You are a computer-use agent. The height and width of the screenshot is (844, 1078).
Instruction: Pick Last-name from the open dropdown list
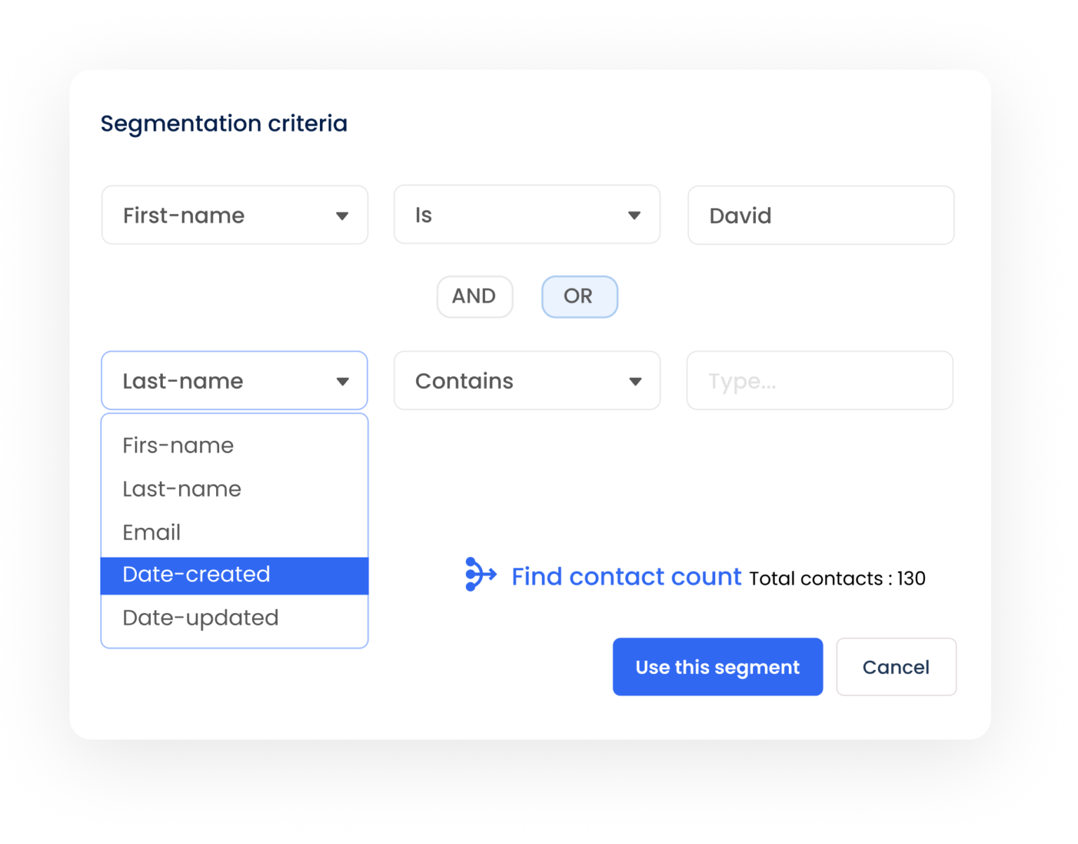click(181, 489)
